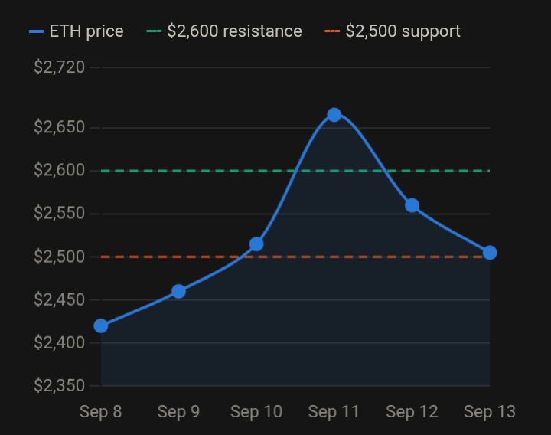Click the orange support legend swatch
The width and height of the screenshot is (551, 435).
tap(332, 31)
